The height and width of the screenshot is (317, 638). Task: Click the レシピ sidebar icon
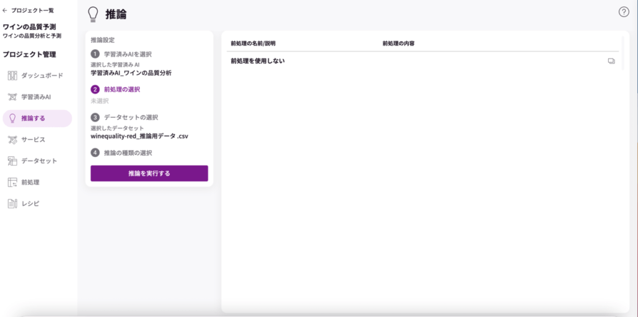(12, 204)
